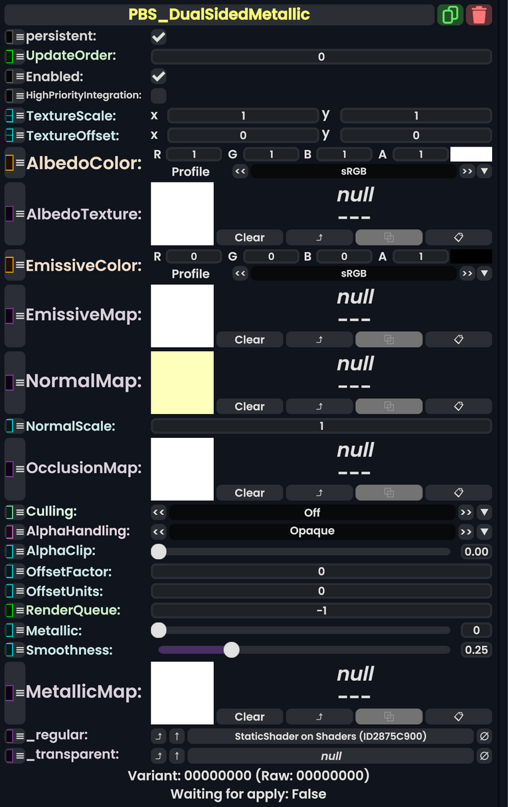Toggle the Enabled checkbox off

tap(159, 76)
